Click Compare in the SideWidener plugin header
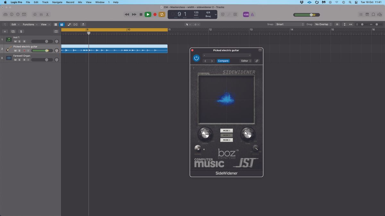This screenshot has height=216, width=385. 223,61
